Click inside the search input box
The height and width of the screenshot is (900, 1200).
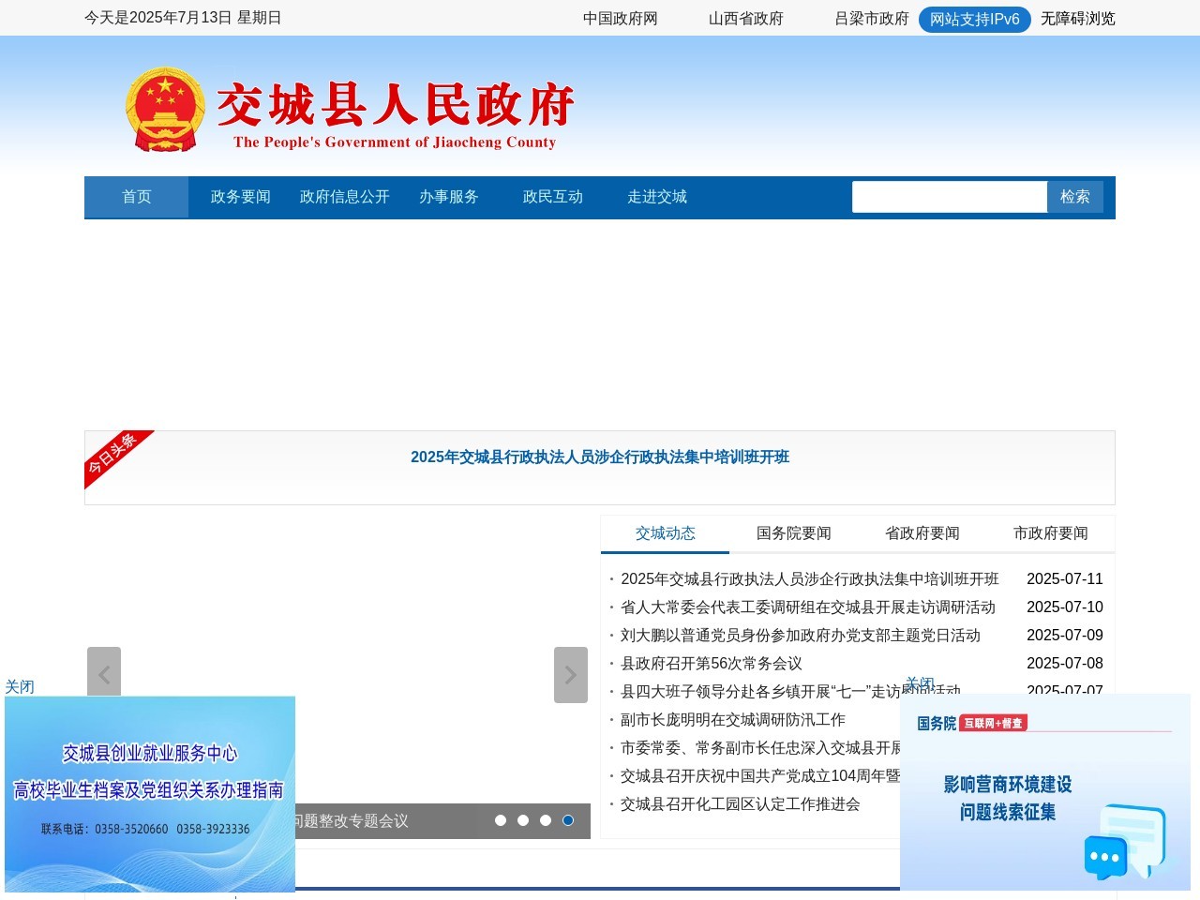click(949, 197)
